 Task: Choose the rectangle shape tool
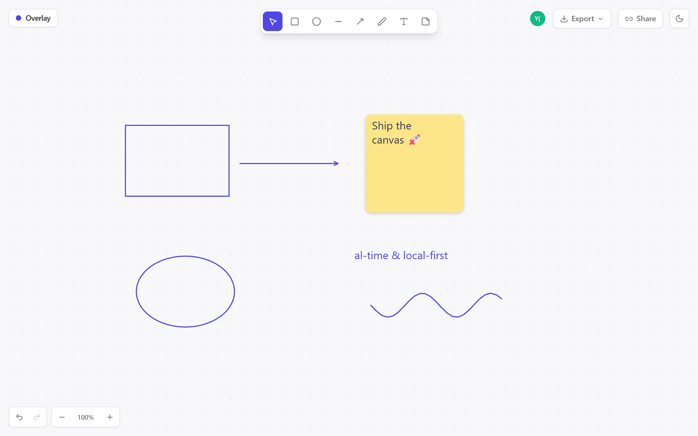click(x=294, y=21)
